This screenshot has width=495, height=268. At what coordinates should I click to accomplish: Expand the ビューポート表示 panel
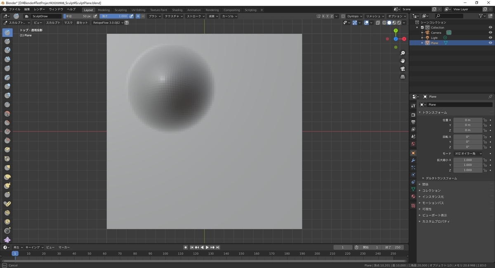point(434,215)
